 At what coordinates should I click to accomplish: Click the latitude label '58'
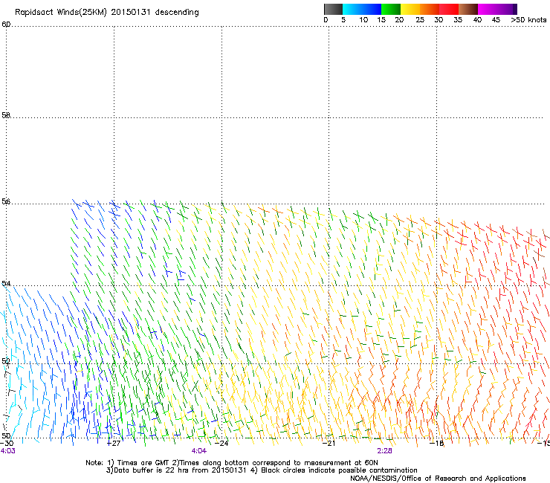pyautogui.click(x=6, y=115)
